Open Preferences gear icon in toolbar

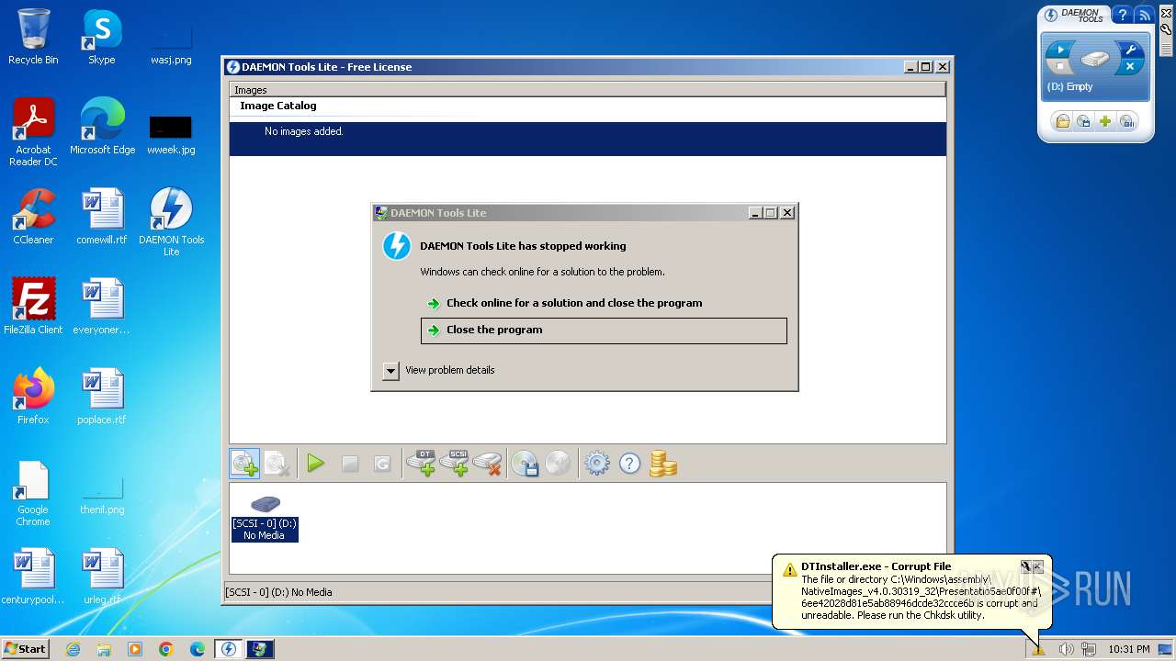click(x=597, y=464)
